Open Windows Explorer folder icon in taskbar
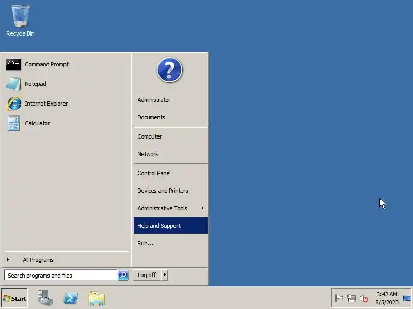Viewport: 413px width, 309px height. 97,299
